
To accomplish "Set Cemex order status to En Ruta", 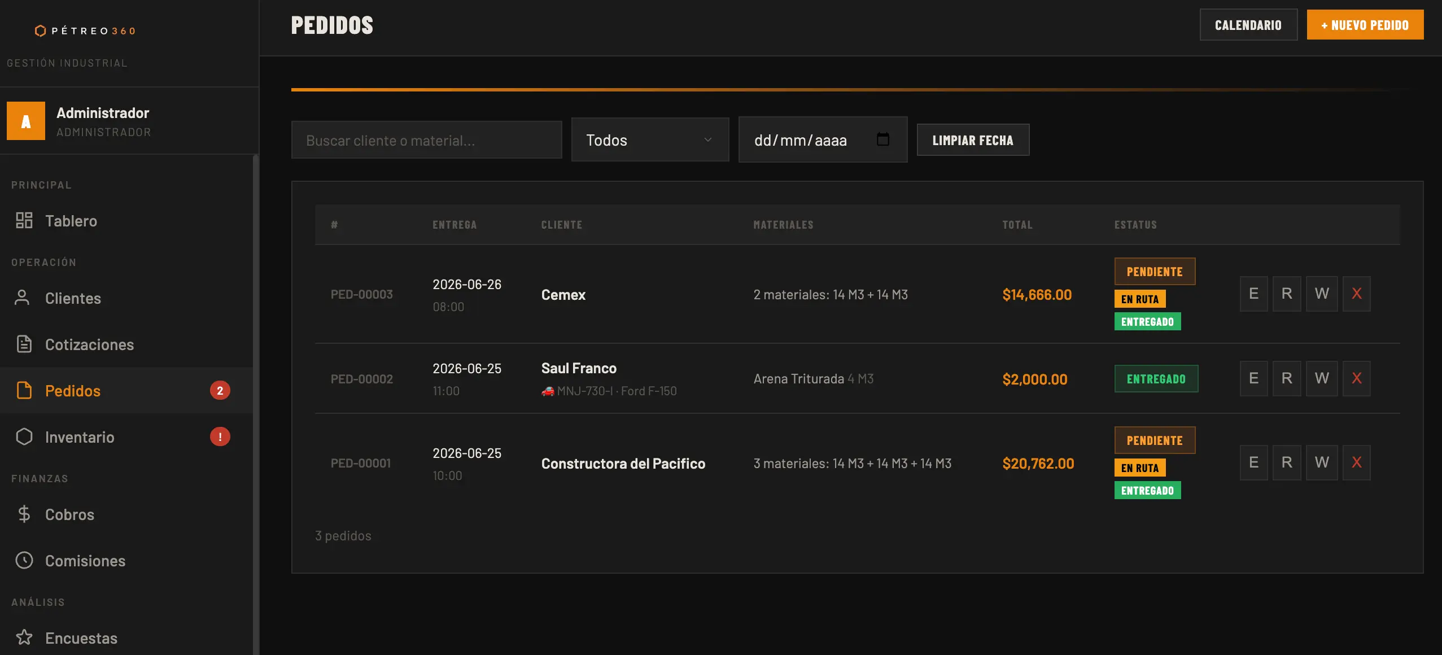I will (x=1140, y=299).
